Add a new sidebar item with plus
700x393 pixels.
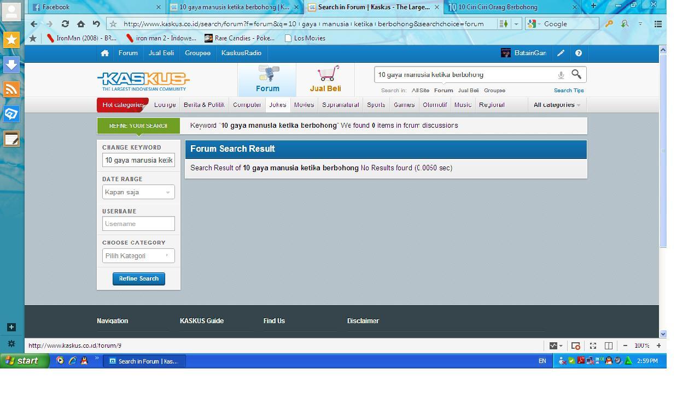(11, 327)
